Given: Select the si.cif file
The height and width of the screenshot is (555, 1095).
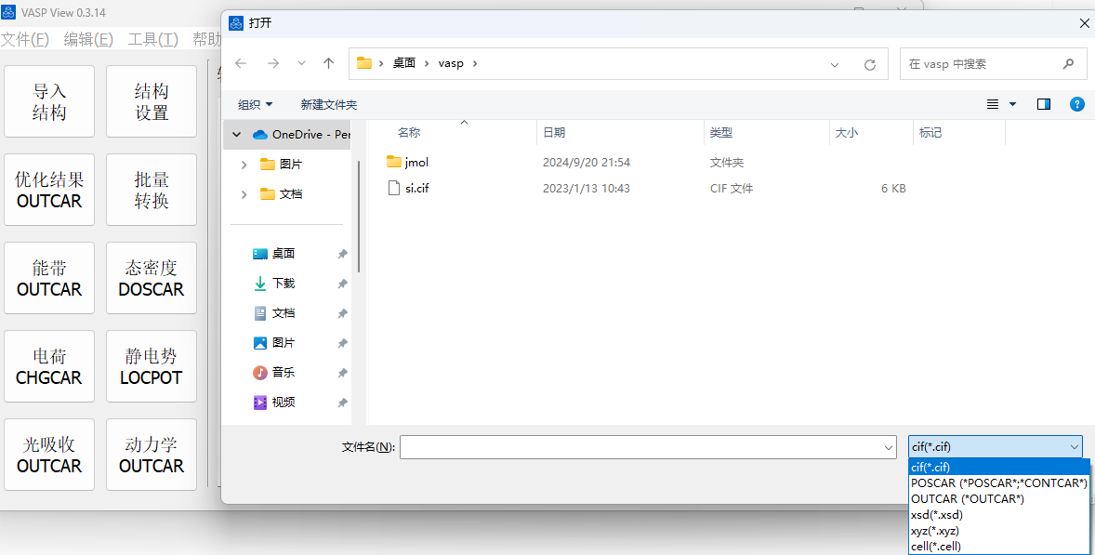Looking at the screenshot, I should [x=416, y=188].
